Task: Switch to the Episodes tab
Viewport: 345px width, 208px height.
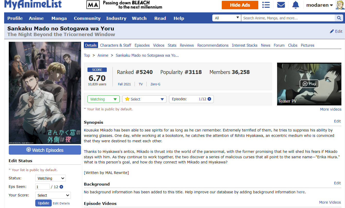Action: (x=142, y=45)
